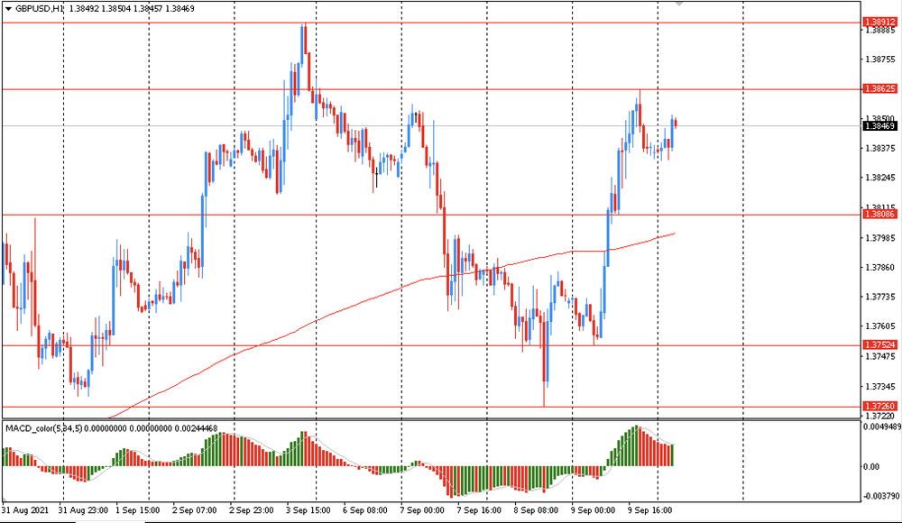Click the 2 Sep 07:00 time label
Viewport: 902px width, 523px height.
click(x=195, y=510)
